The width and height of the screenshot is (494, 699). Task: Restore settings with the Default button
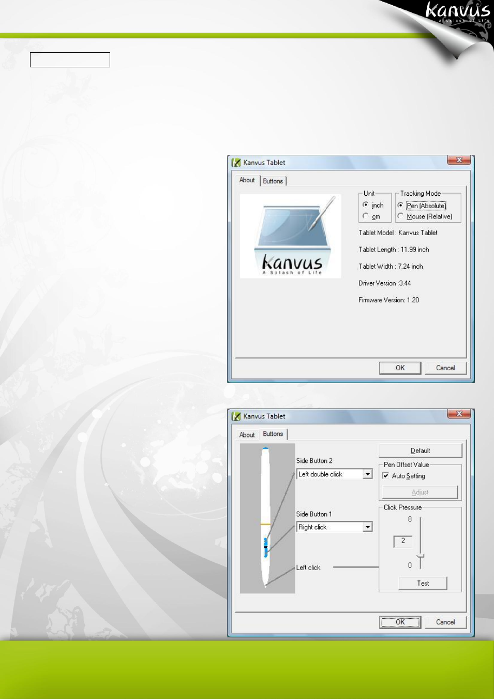420,450
